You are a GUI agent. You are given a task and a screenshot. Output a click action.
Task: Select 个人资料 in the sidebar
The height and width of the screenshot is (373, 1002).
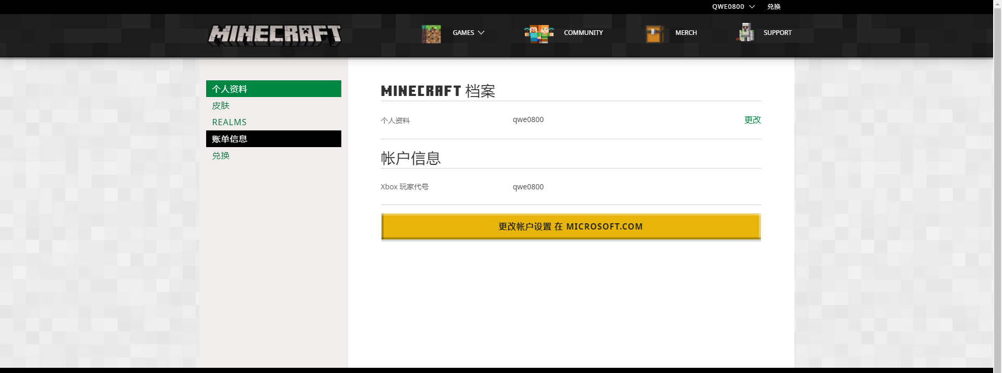point(273,89)
